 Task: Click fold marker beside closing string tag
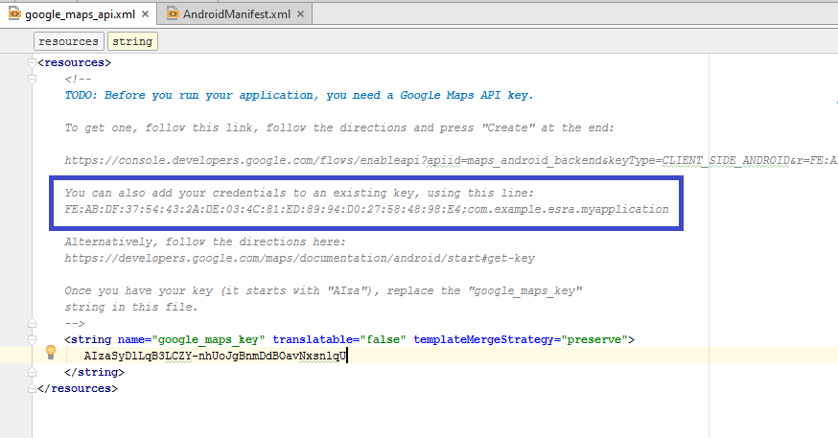(32, 372)
